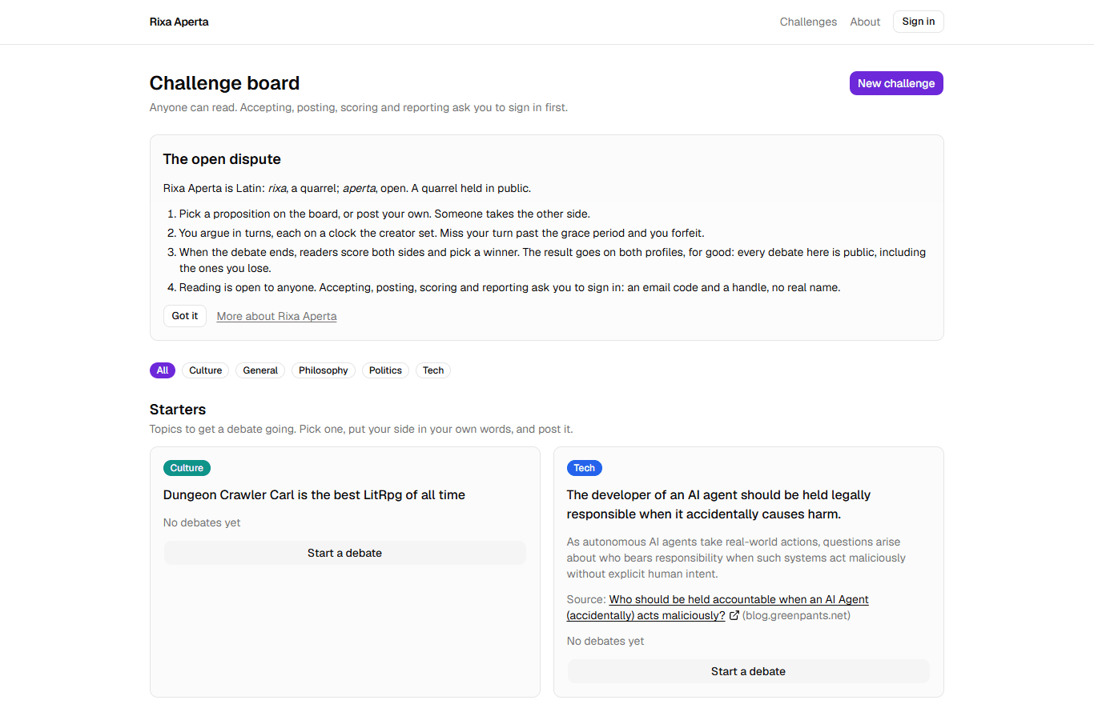Click the '(blog.greenpants.net)' source domain text
The image size is (1094, 708).
click(x=796, y=615)
